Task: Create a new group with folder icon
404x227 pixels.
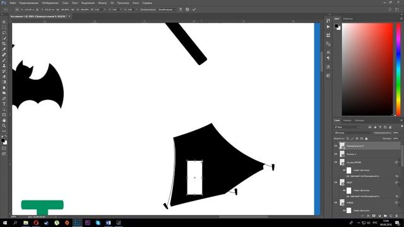Action: pos(385,216)
